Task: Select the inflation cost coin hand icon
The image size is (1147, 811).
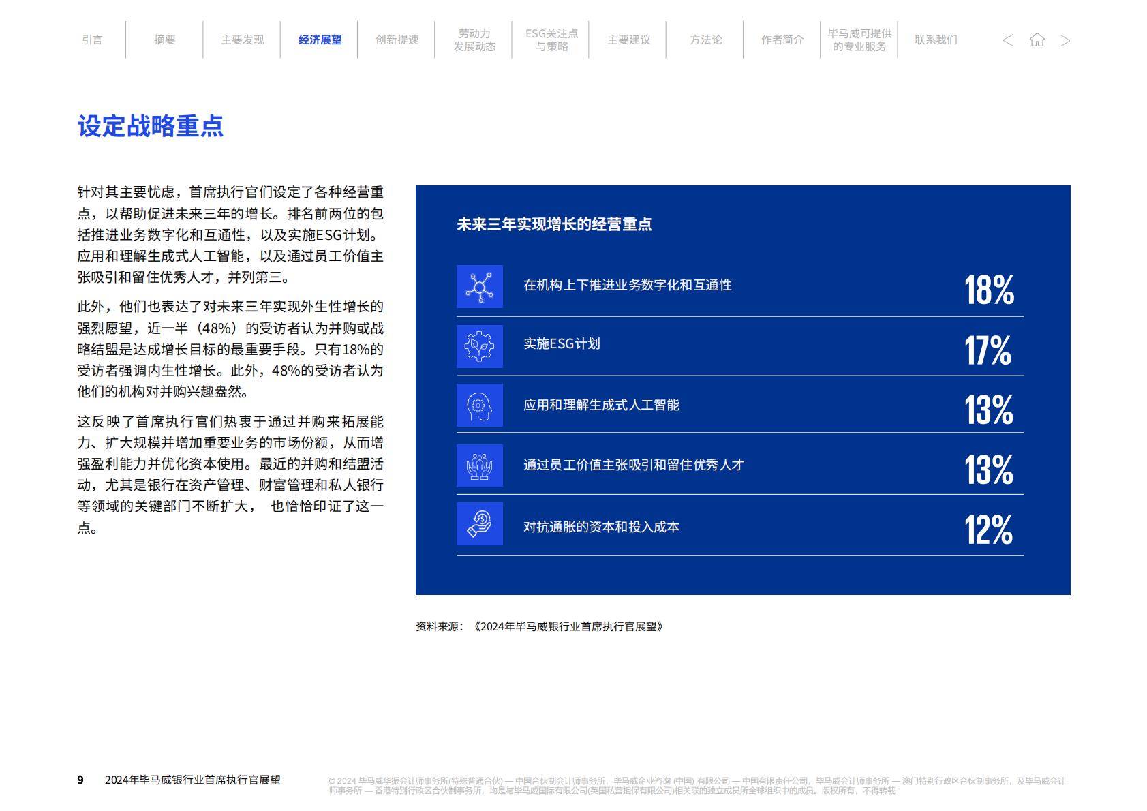Action: pos(480,523)
